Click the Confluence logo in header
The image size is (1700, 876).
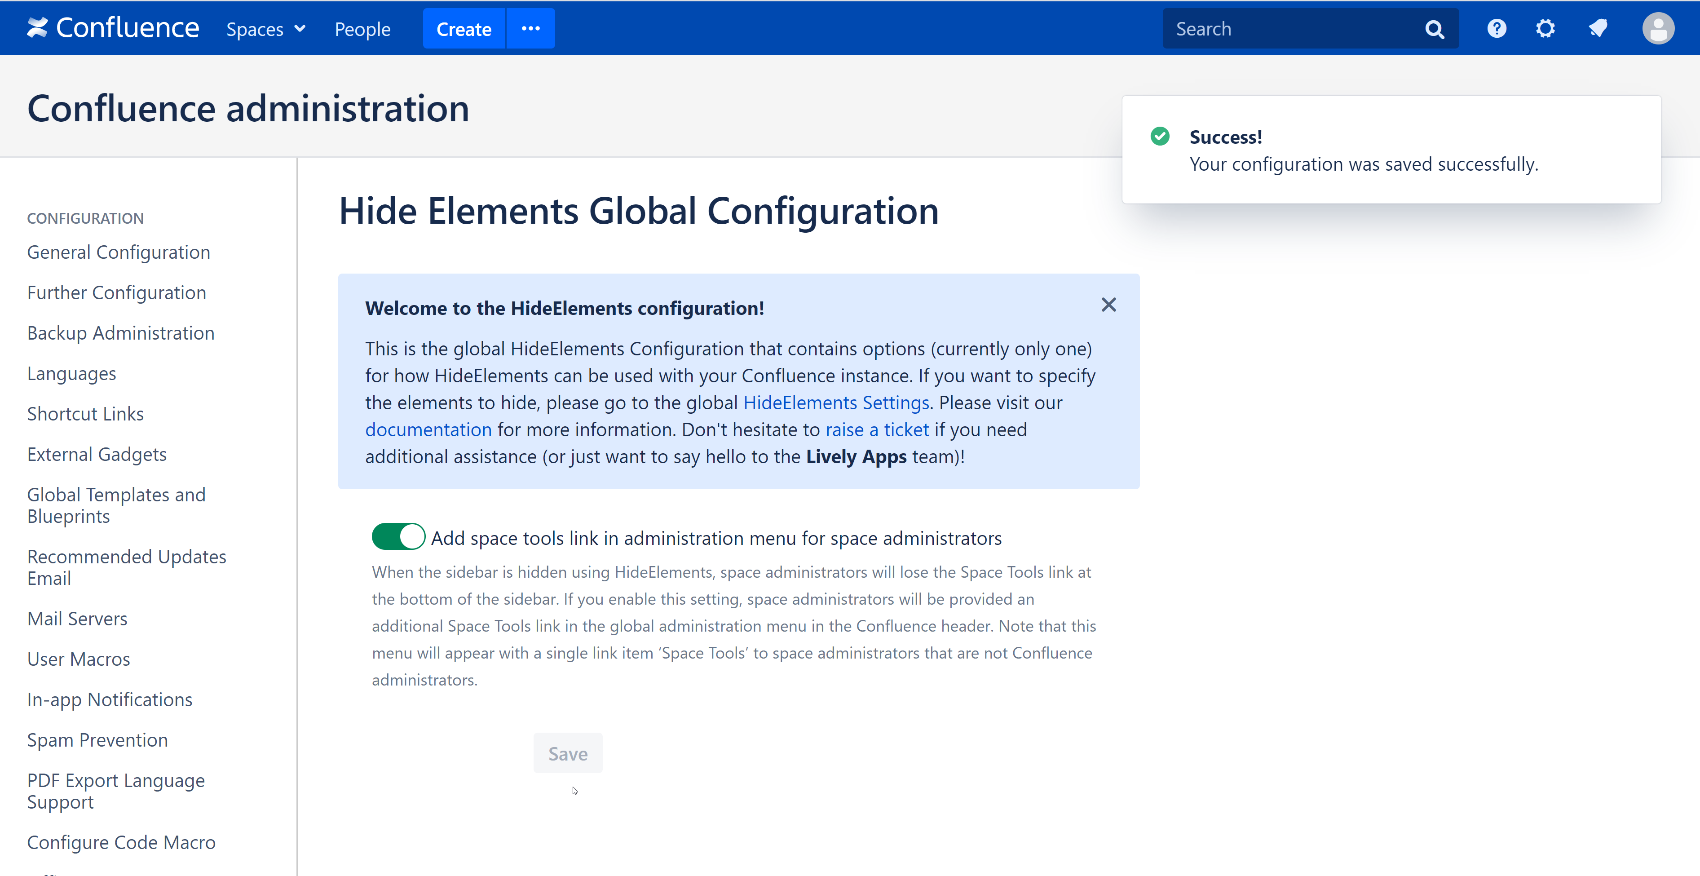point(113,28)
